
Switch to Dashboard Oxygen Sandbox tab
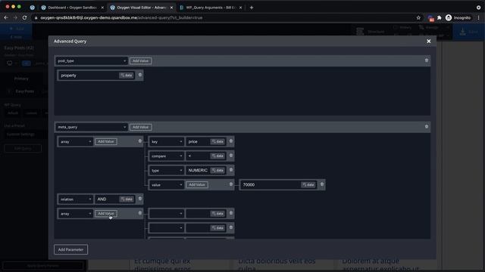(72, 8)
